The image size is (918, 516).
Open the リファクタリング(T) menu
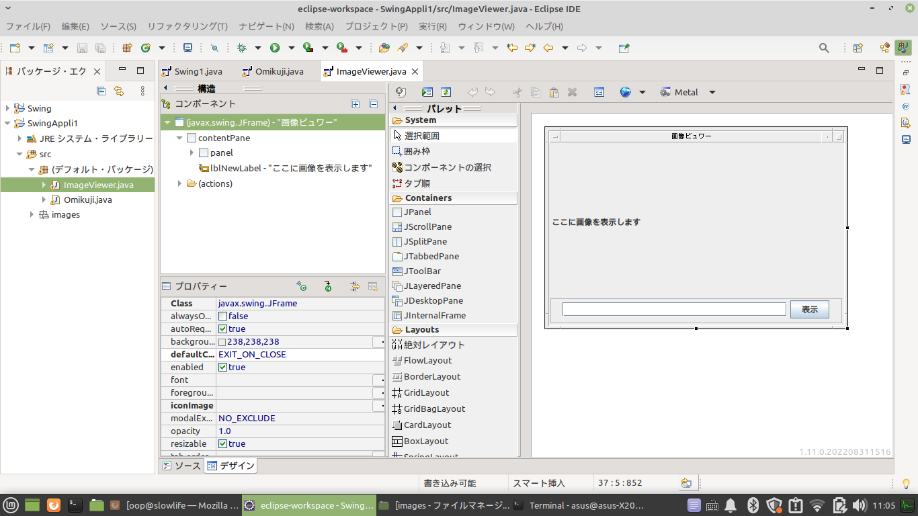point(187,27)
